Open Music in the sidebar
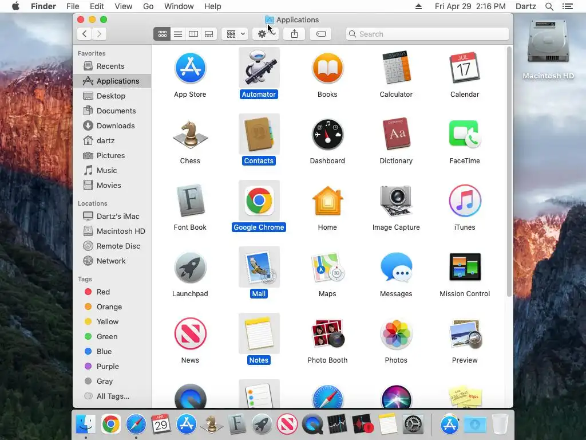This screenshot has height=440, width=586. (x=112, y=170)
